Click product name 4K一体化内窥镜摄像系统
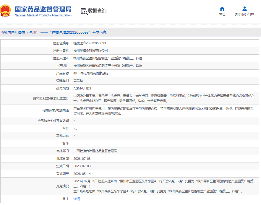This screenshot has width=261, height=205. point(91,73)
